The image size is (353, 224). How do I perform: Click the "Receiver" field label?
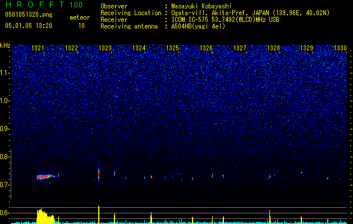pos(114,20)
